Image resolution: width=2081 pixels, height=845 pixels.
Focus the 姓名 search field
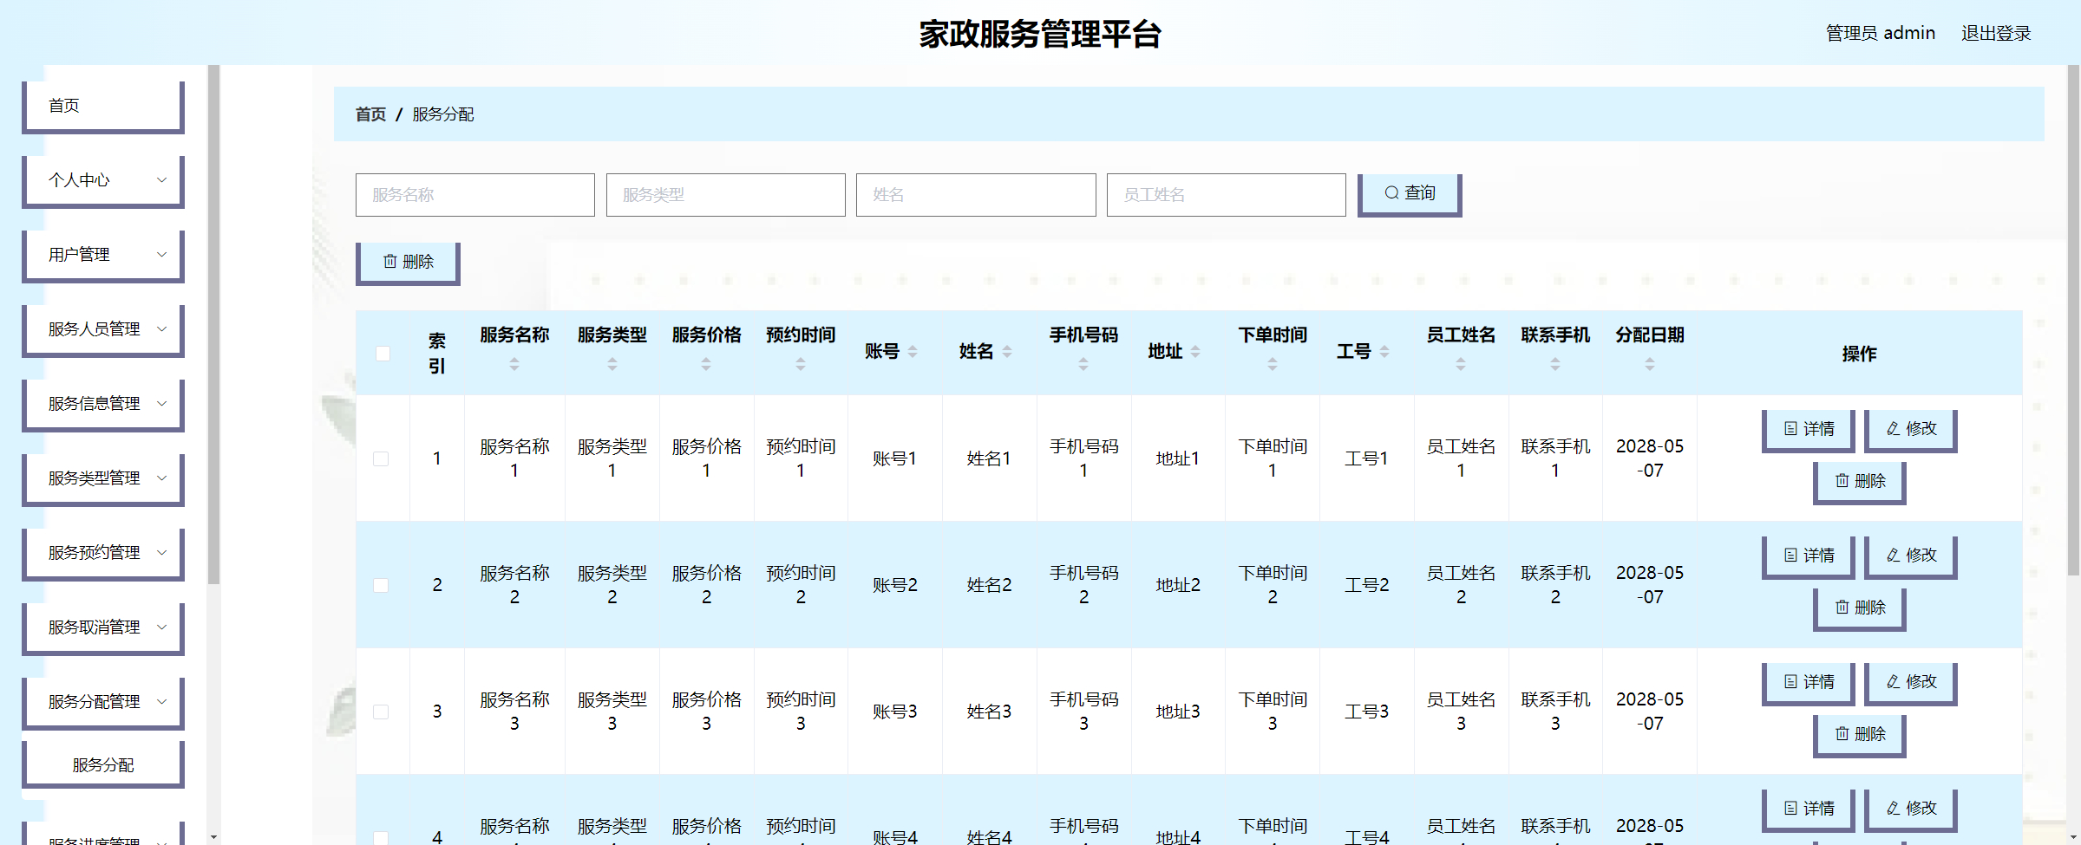click(976, 195)
